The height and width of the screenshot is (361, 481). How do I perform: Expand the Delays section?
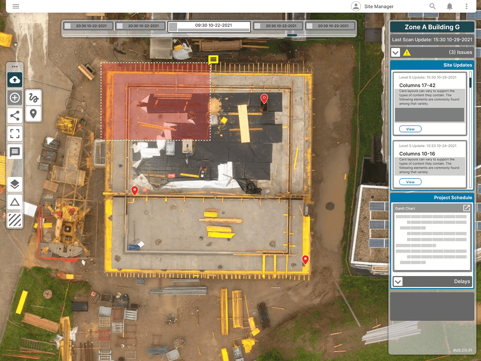(x=398, y=281)
